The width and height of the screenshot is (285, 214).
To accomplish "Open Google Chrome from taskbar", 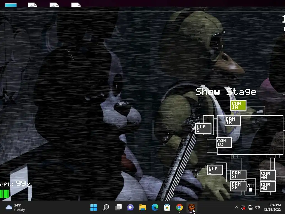I will click(180, 207).
